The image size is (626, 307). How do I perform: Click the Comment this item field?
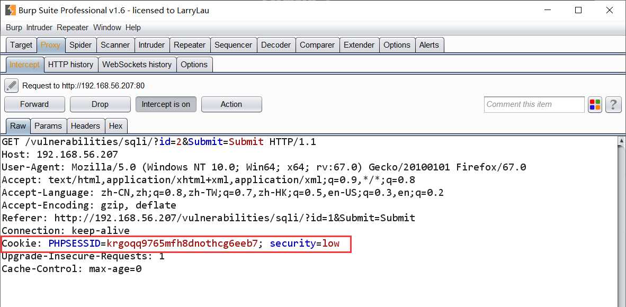[534, 105]
